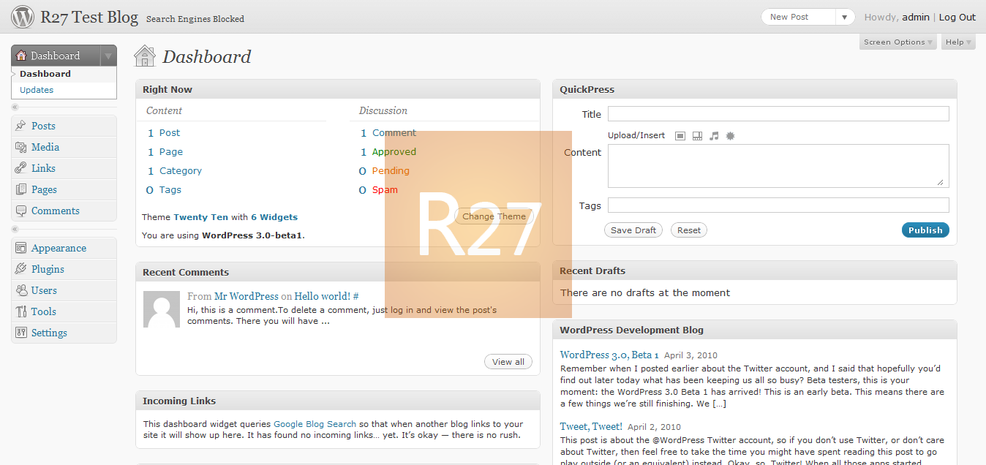This screenshot has height=465, width=986.
Task: Expand Screen Options panel
Action: point(897,42)
